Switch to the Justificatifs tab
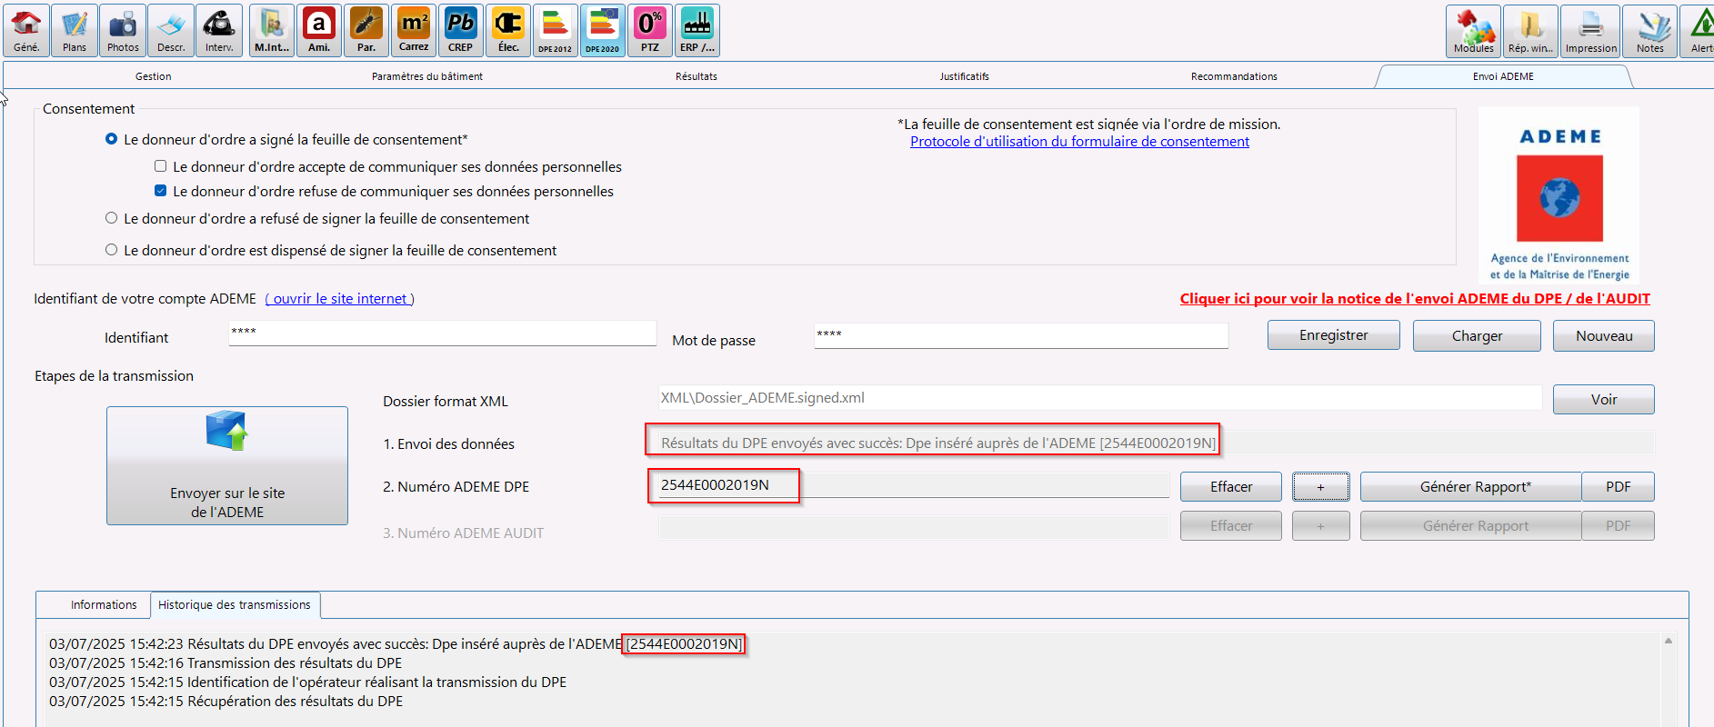This screenshot has width=1714, height=727. (965, 76)
